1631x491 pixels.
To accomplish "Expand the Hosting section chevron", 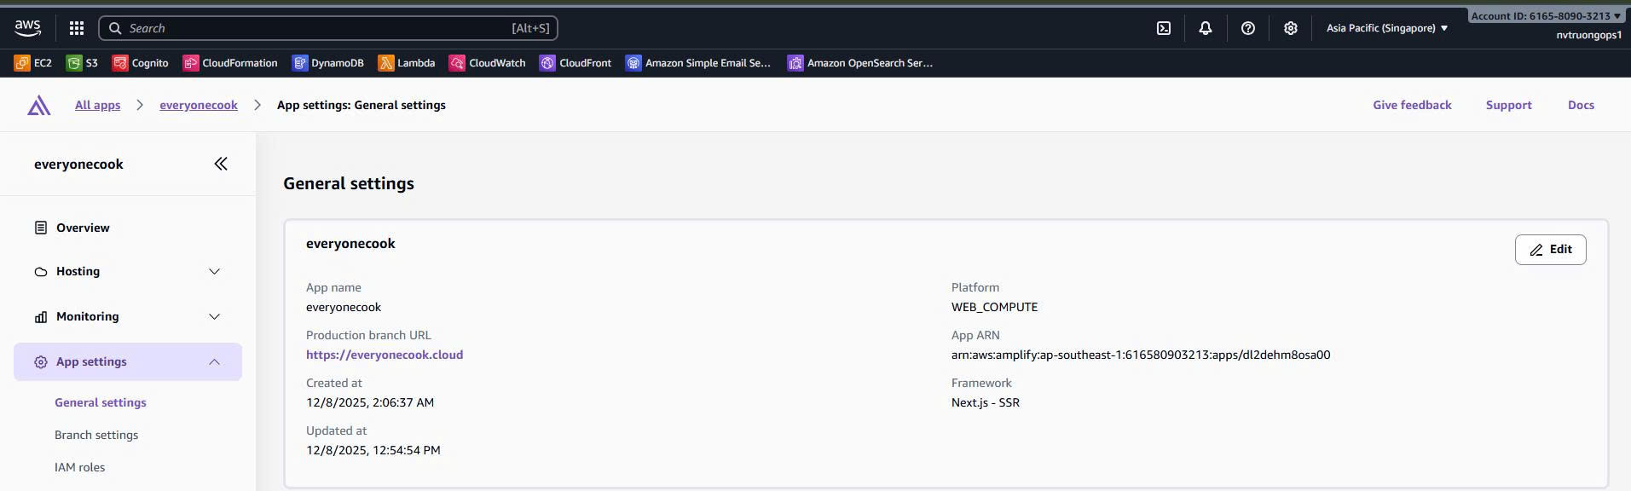I will [215, 271].
